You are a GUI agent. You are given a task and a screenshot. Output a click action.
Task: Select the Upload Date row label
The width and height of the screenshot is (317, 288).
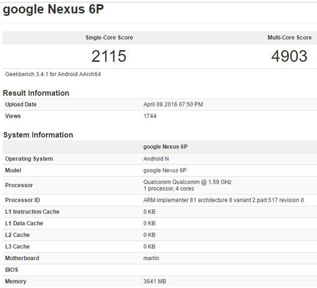pos(21,104)
